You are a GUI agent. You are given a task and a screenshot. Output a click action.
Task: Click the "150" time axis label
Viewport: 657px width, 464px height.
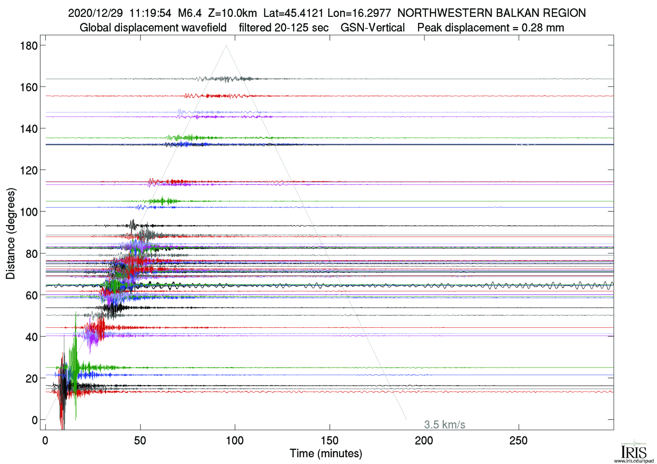tap(329, 440)
